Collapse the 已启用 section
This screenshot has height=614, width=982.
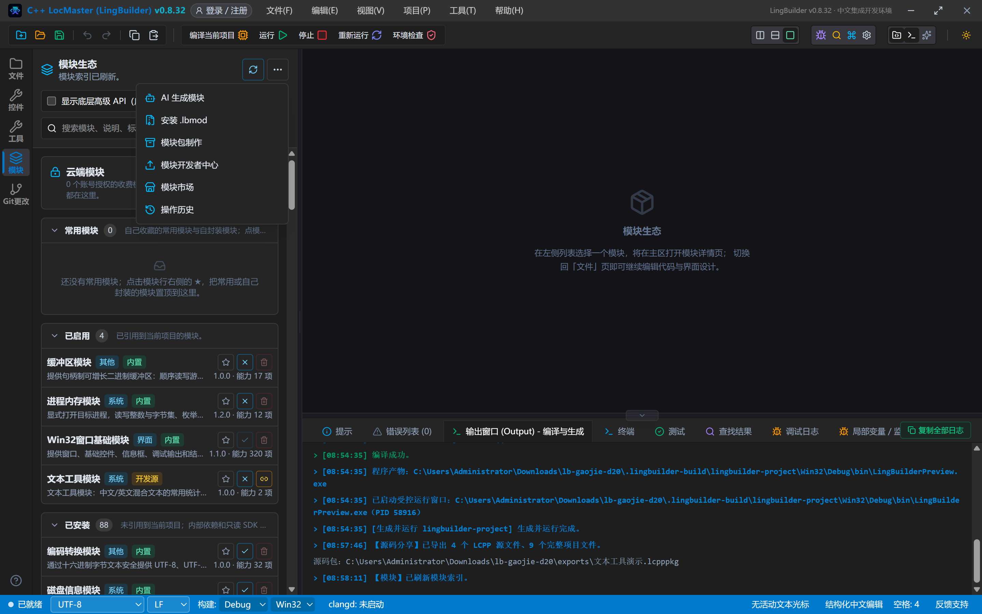(54, 336)
